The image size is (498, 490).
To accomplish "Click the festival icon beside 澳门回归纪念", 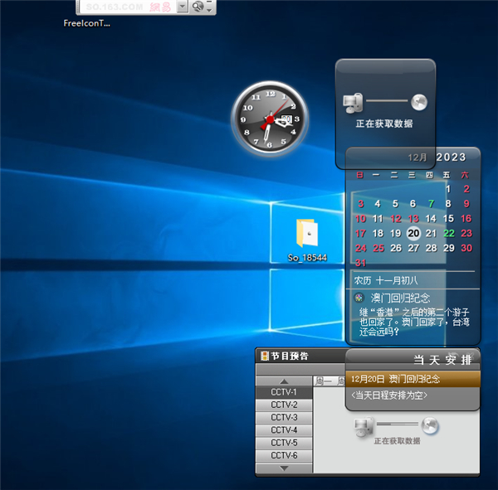I will [x=359, y=297].
